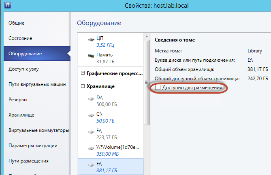Open the Резервы settings page
Image resolution: width=271 pixels, height=175 pixels.
click(18, 100)
